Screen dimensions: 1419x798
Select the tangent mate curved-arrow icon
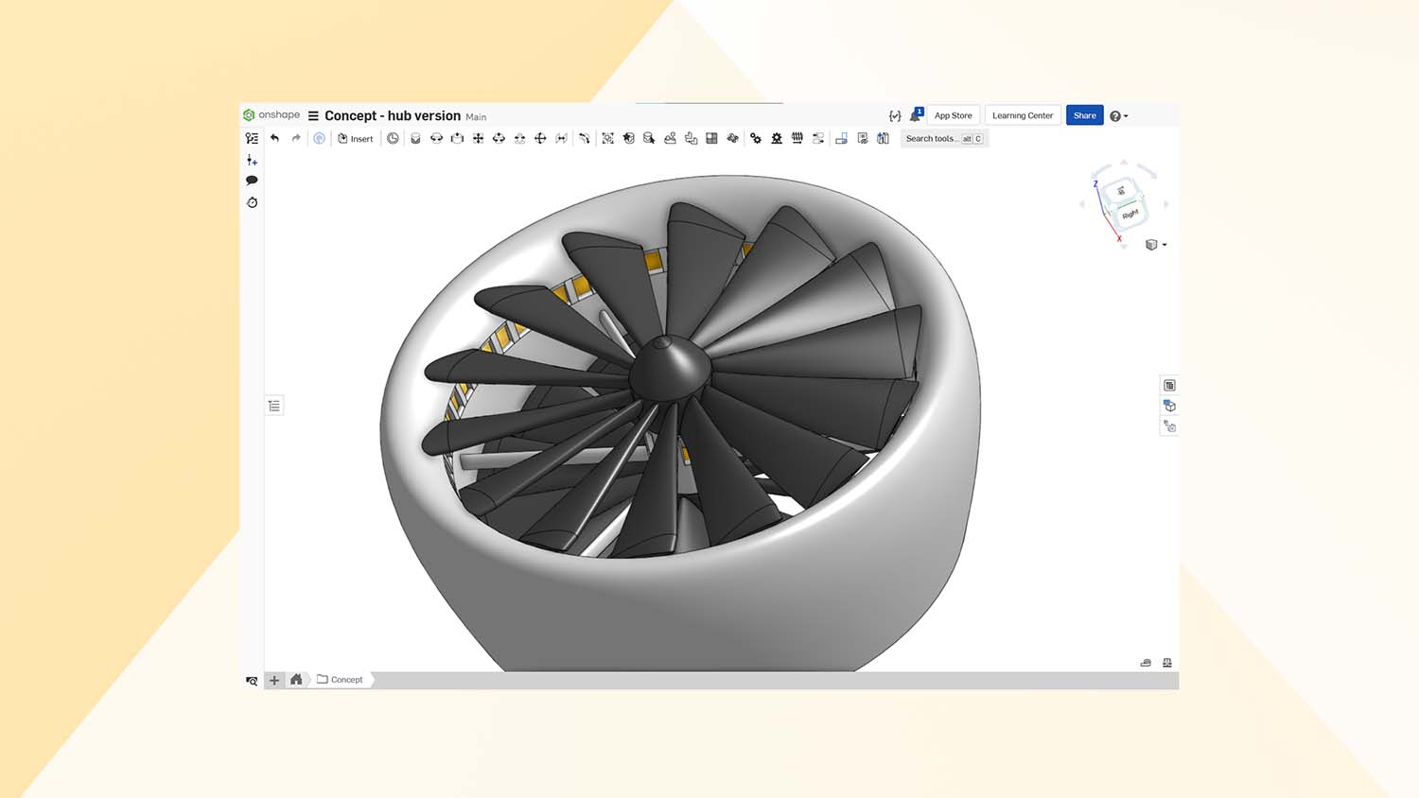(584, 139)
